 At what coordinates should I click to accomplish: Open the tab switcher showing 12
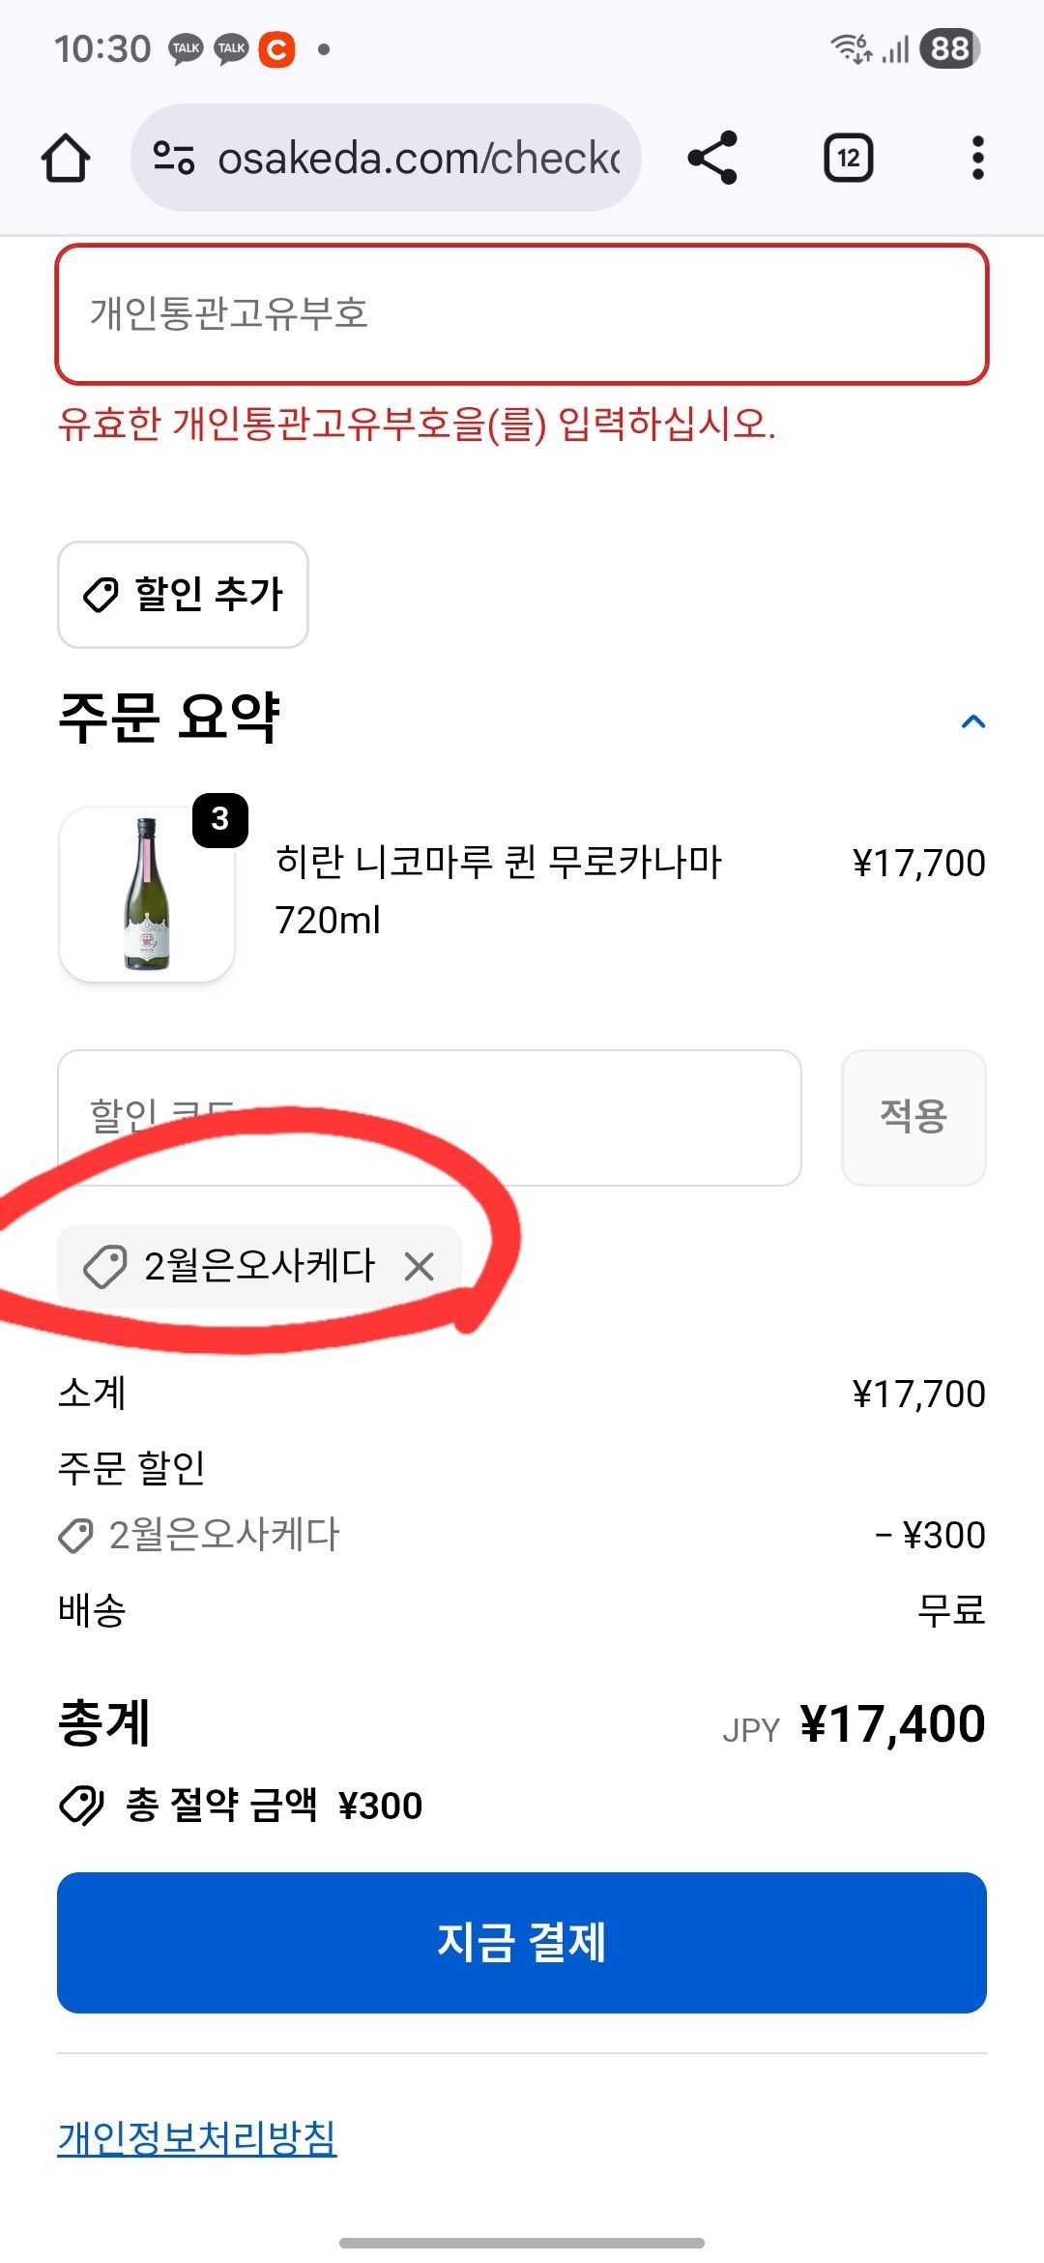tap(848, 158)
